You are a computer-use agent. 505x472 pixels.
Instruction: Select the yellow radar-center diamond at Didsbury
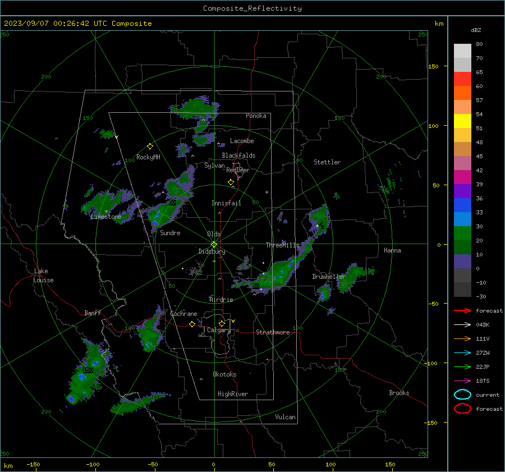coord(214,245)
